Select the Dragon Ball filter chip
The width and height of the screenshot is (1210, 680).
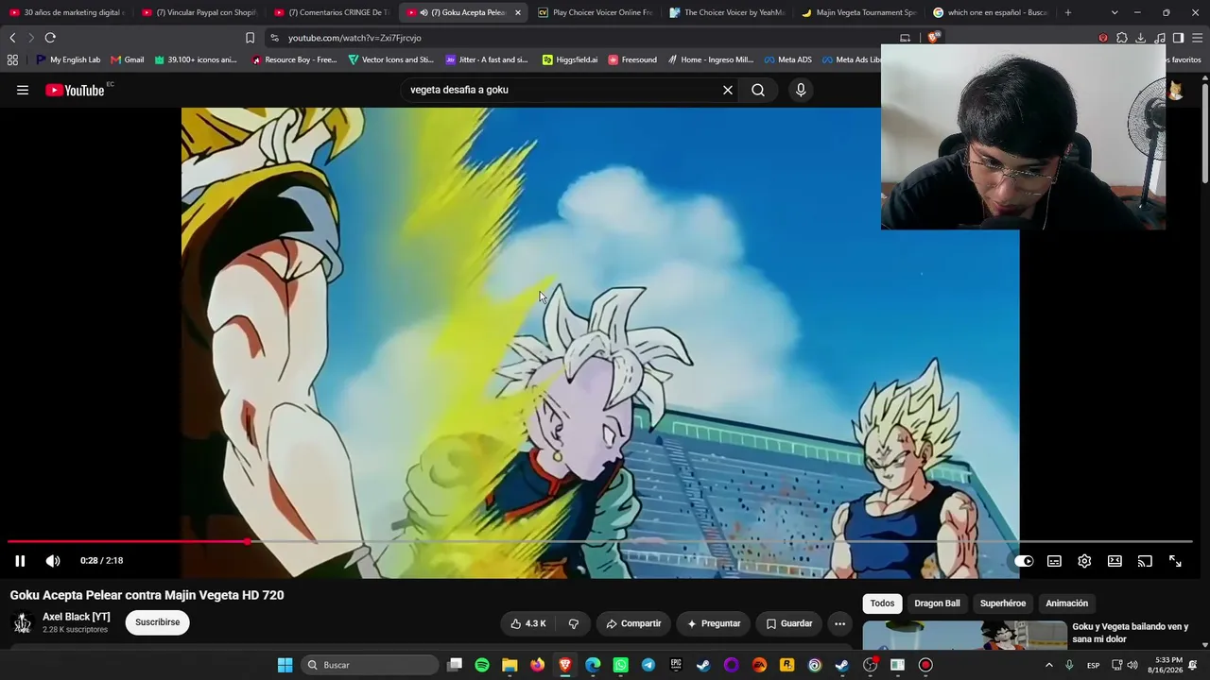coord(937,603)
